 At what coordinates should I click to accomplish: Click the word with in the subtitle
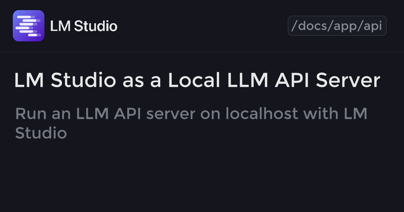click(x=321, y=114)
